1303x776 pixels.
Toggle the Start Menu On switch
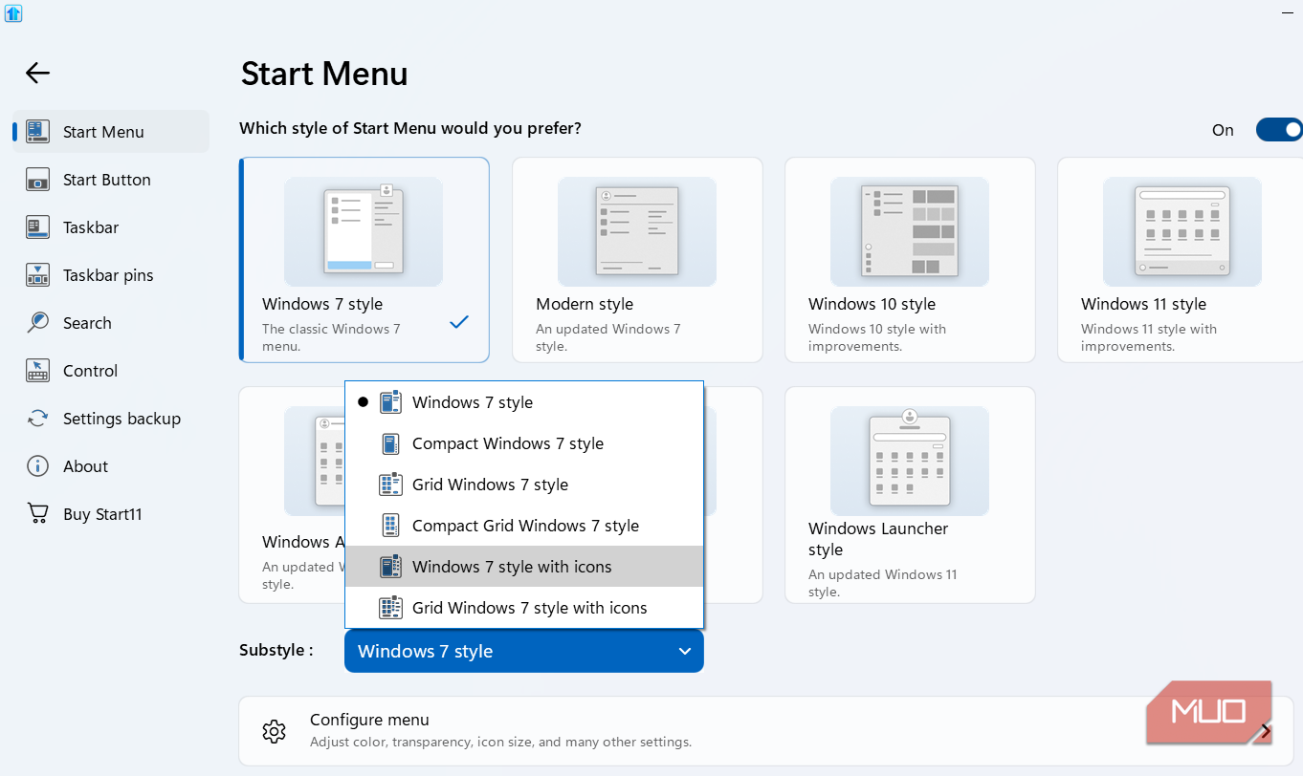point(1279,130)
